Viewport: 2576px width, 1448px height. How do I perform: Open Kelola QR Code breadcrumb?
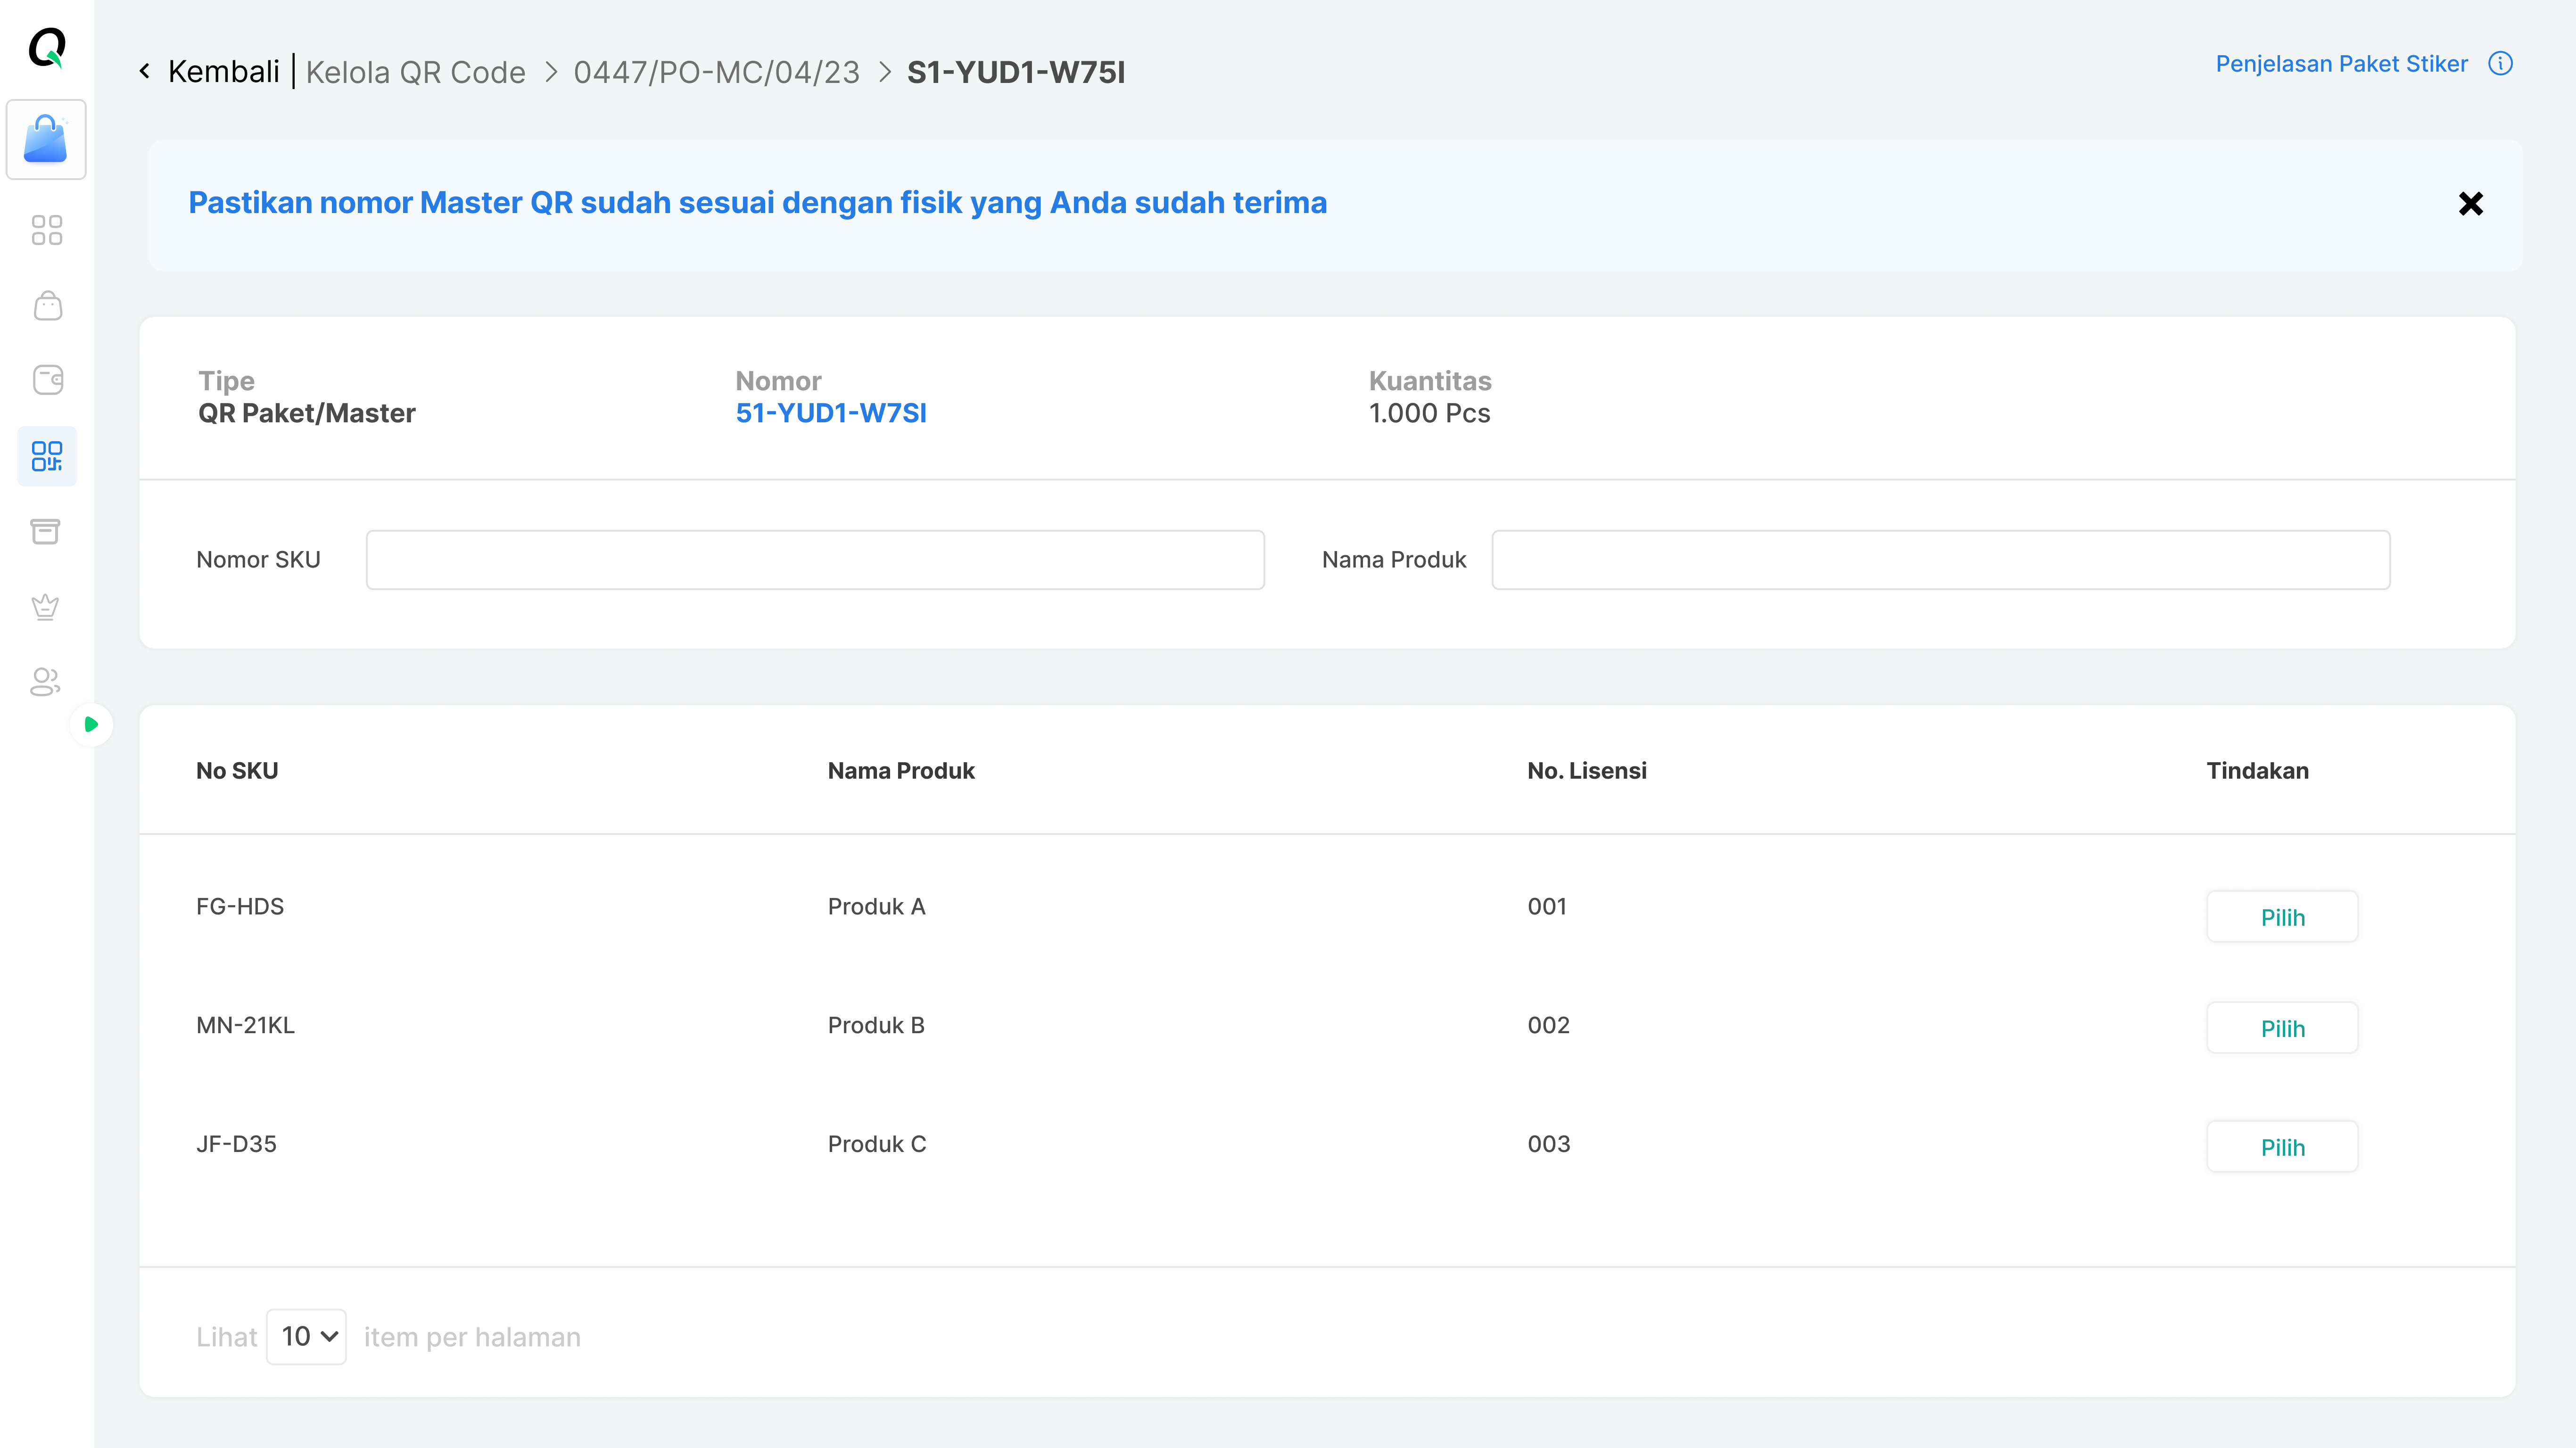415,72
